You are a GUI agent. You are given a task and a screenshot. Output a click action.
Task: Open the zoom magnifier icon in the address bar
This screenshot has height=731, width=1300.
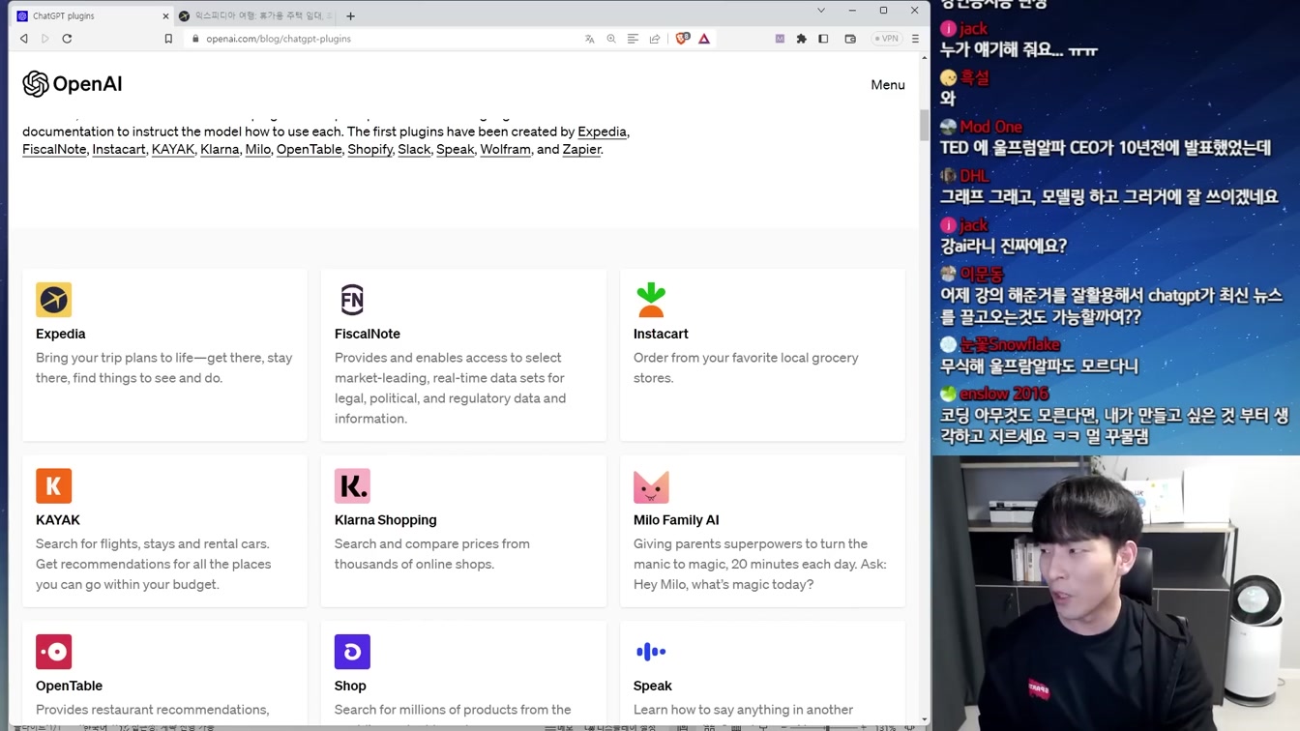click(x=611, y=39)
